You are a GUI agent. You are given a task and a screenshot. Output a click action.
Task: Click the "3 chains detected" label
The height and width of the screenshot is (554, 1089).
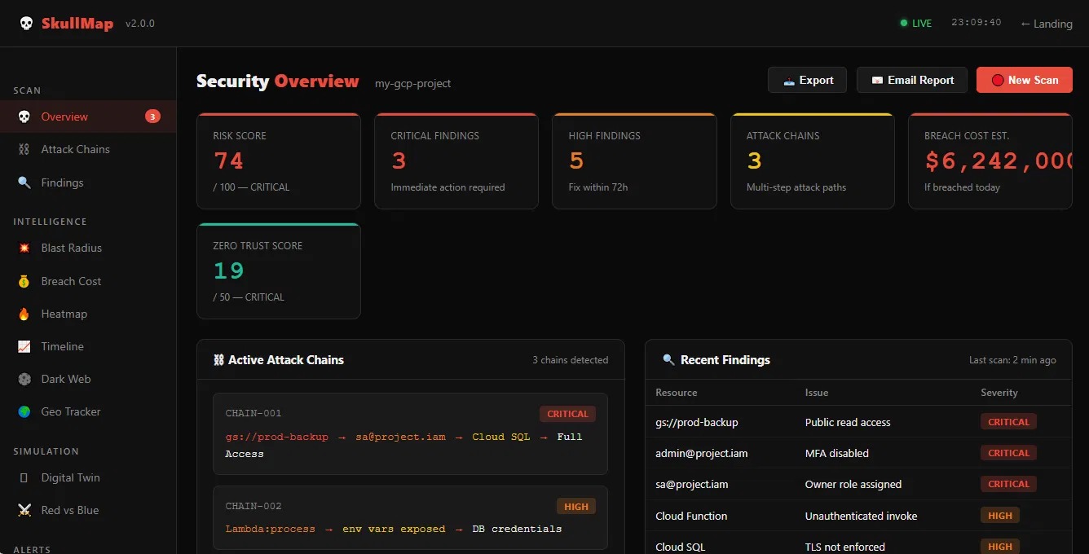[x=571, y=360]
